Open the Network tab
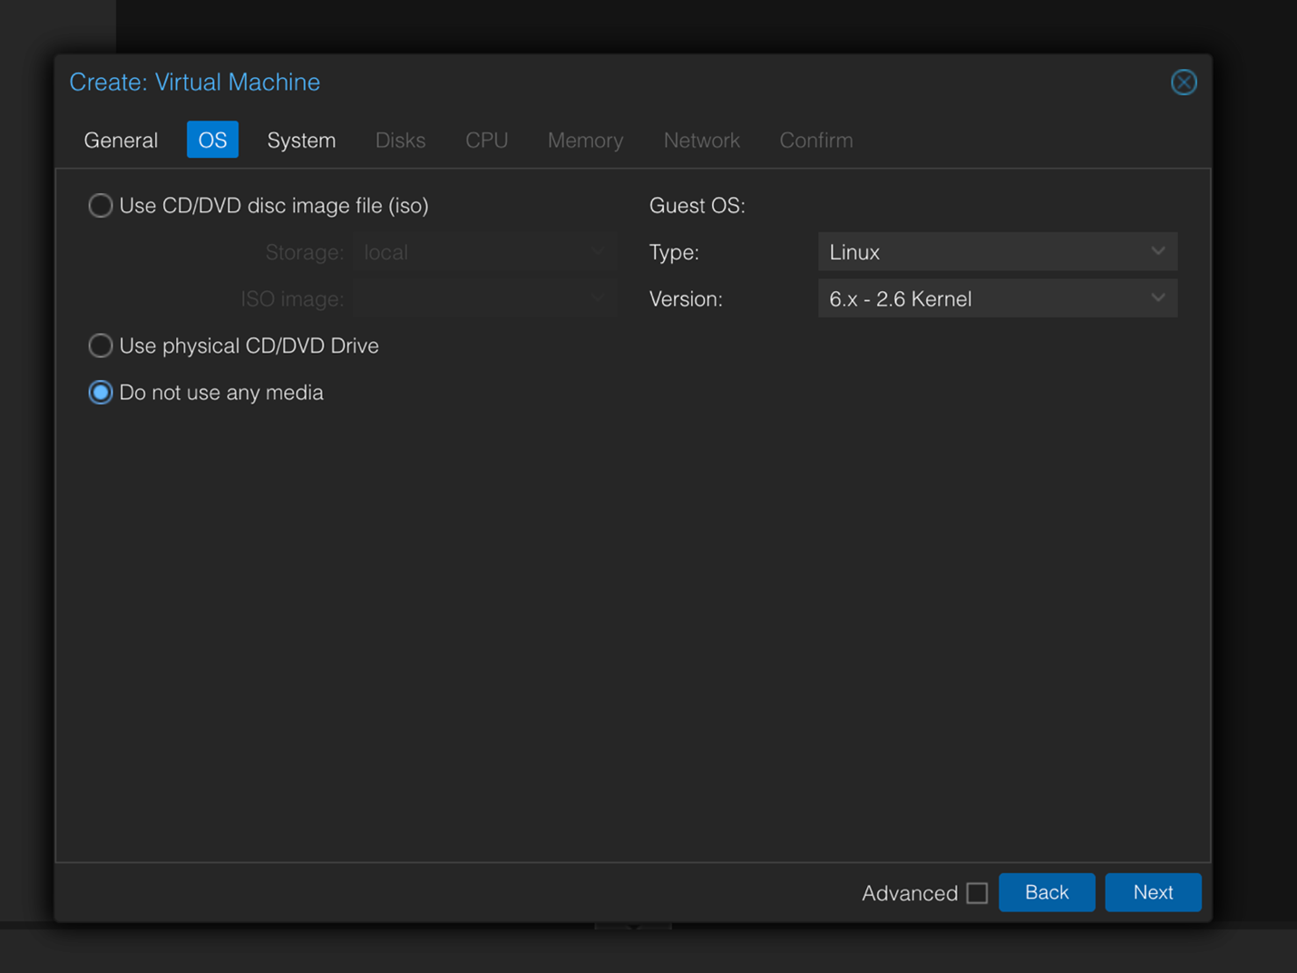The width and height of the screenshot is (1297, 973). (x=701, y=141)
